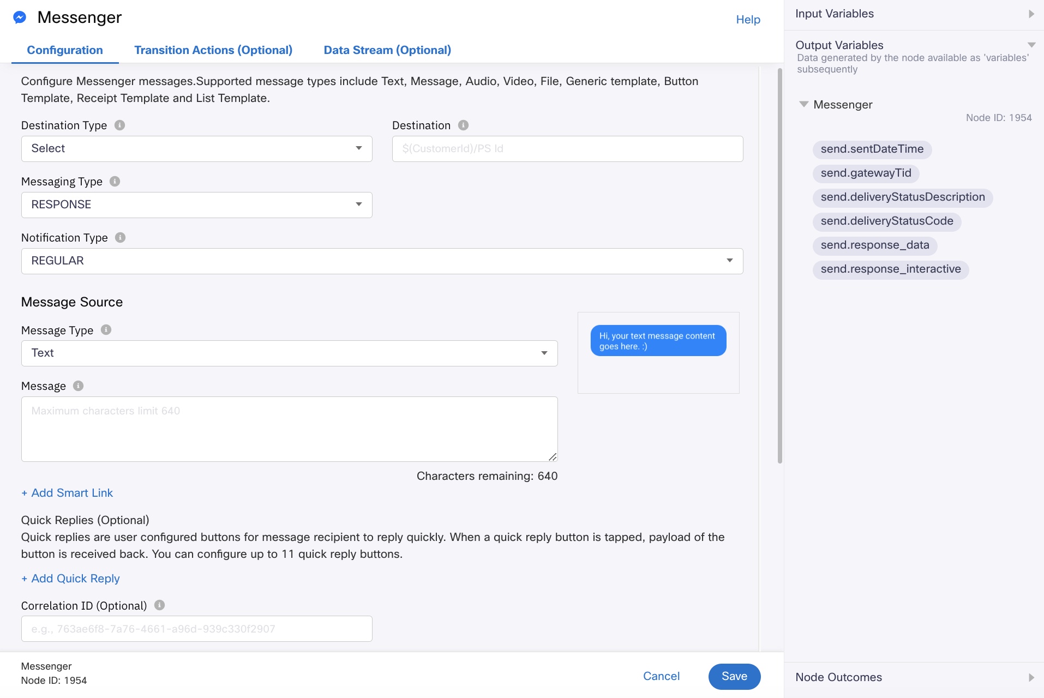Collapse the Messenger variables tree
Image resolution: width=1044 pixels, height=698 pixels.
point(803,104)
